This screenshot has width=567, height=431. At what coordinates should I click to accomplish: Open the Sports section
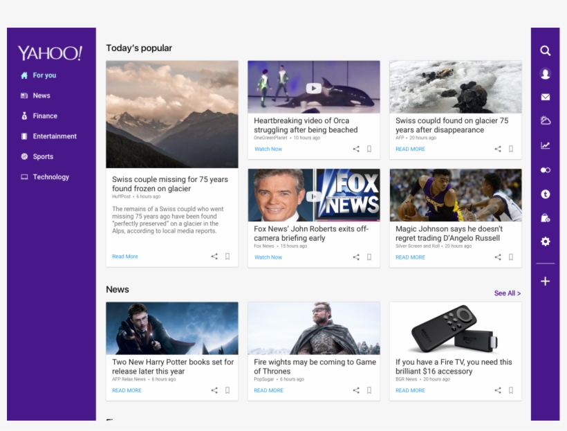pyautogui.click(x=37, y=156)
